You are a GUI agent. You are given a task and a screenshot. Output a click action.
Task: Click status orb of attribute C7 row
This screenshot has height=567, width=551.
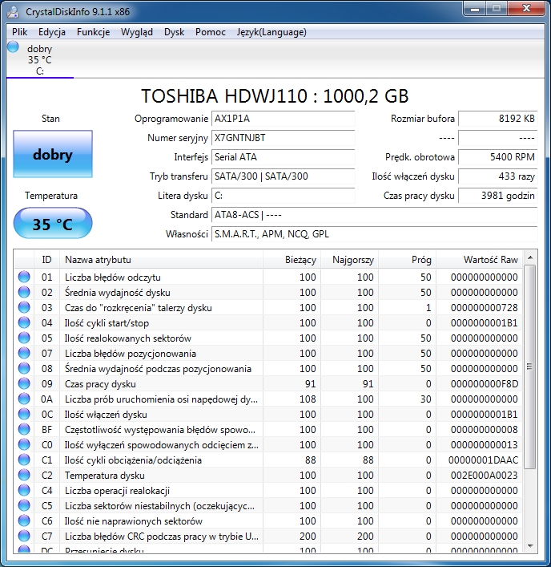click(24, 536)
